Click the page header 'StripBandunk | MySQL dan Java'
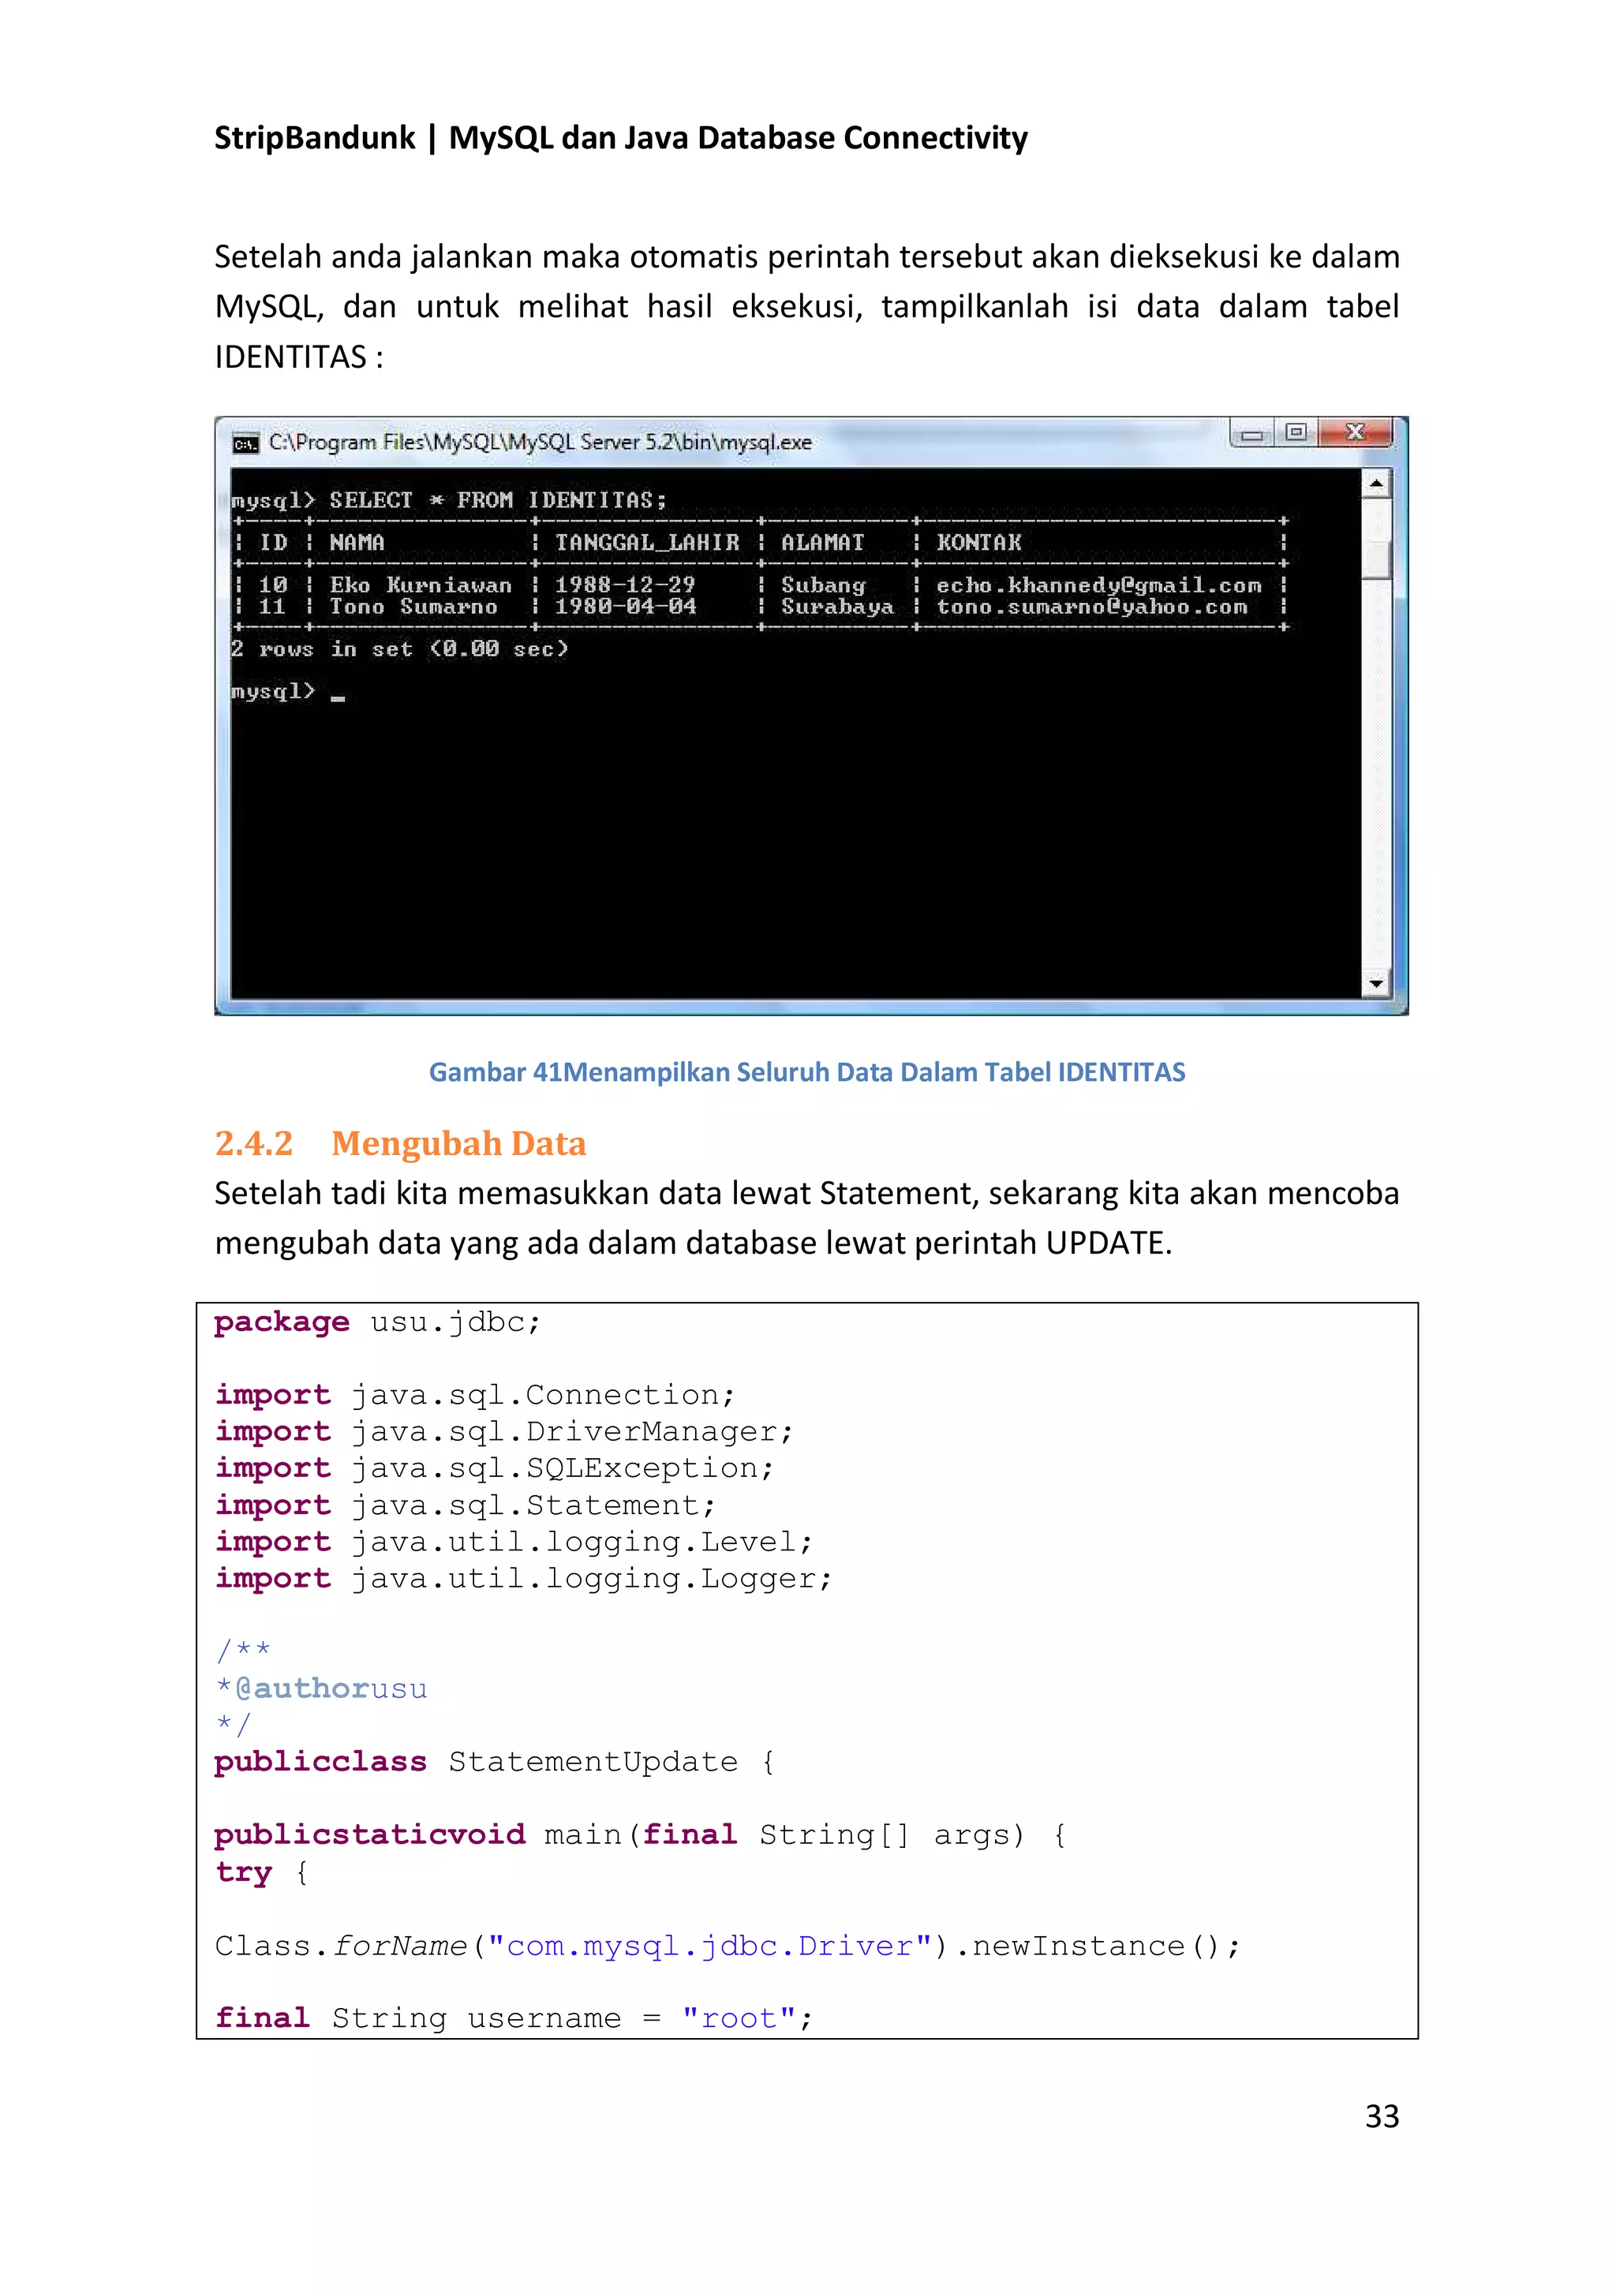This screenshot has width=1616, height=2296. pos(621,138)
